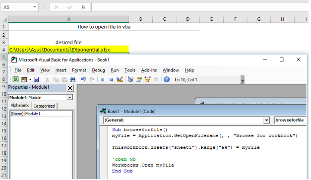The image size is (311, 180).
Task: Click yellow cell with Exponential.xlsx path
Action: click(68, 50)
